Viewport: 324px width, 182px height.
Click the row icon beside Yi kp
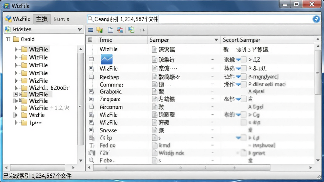[91, 138]
